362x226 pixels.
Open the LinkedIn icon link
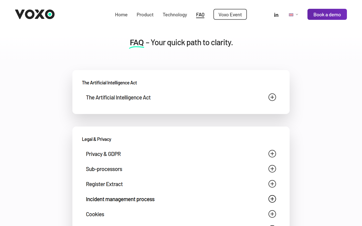pos(276,15)
